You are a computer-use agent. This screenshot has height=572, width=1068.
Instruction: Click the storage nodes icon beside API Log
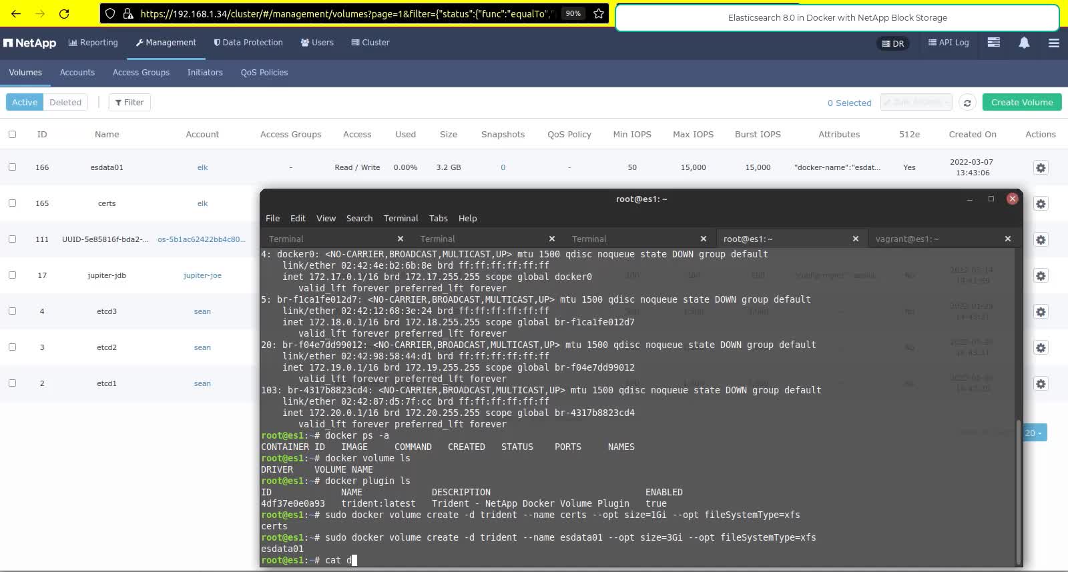[994, 42]
